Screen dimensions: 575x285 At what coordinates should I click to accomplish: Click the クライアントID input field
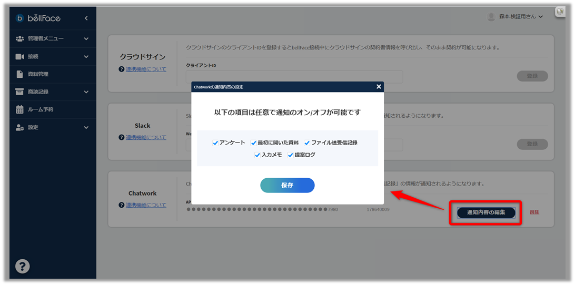tap(294, 77)
